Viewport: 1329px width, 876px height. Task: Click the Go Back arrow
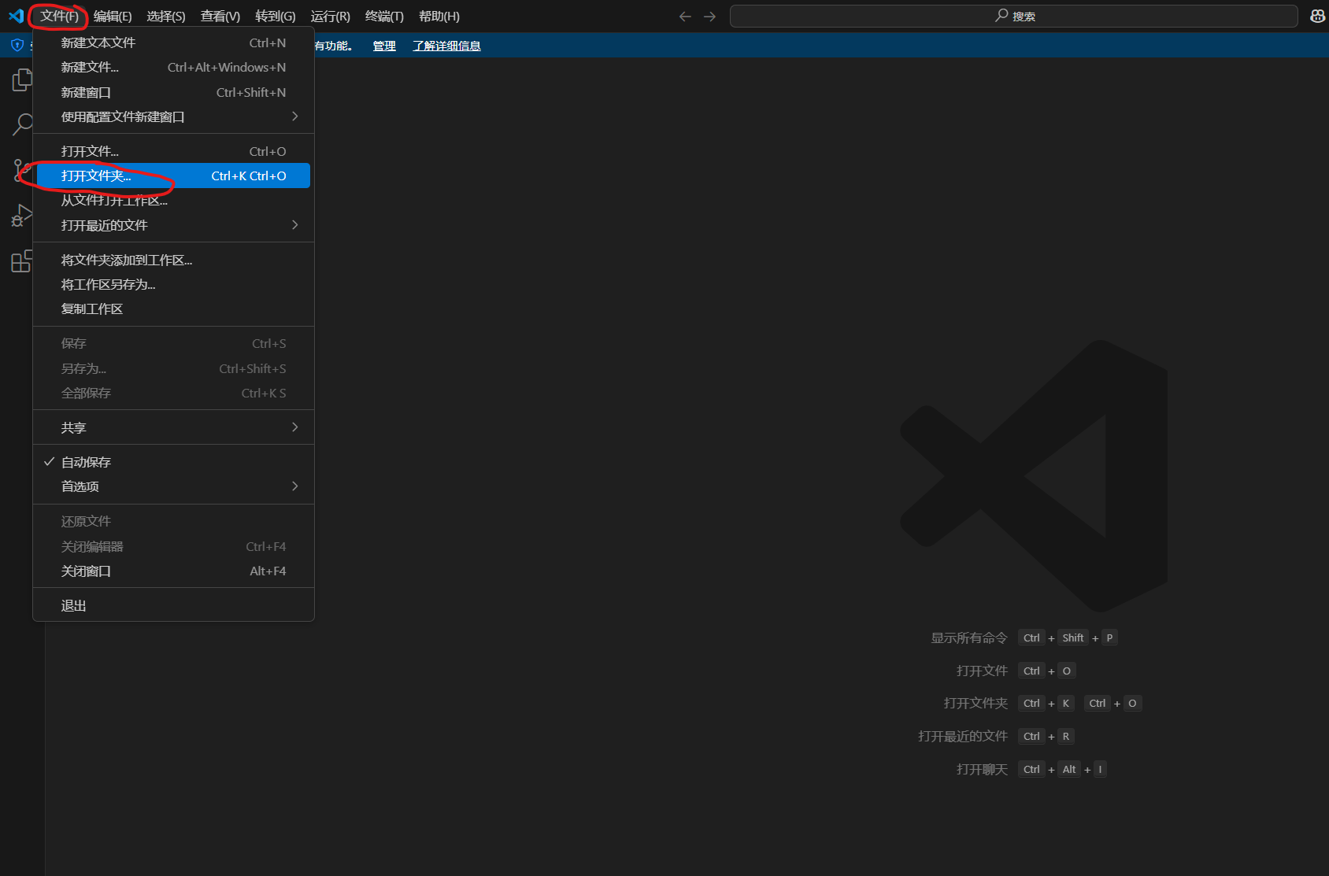click(685, 17)
